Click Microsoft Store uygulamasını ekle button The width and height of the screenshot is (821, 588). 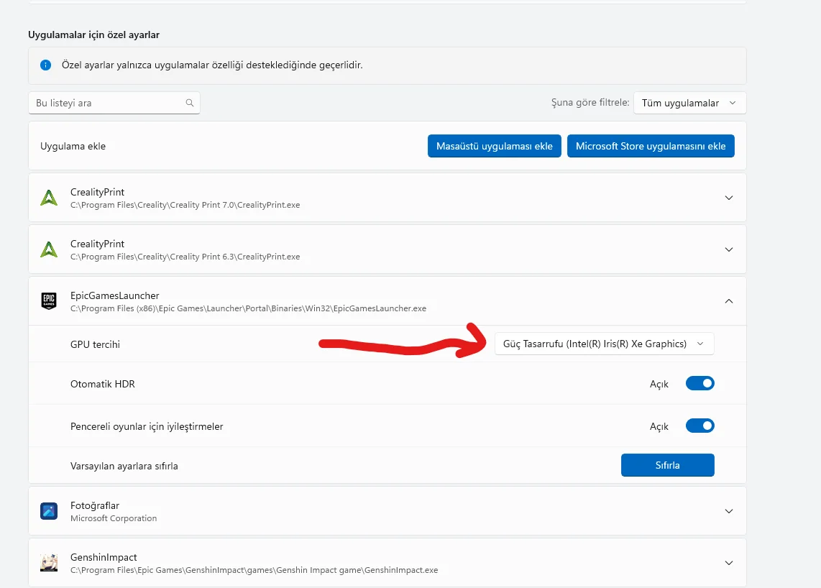(x=651, y=146)
